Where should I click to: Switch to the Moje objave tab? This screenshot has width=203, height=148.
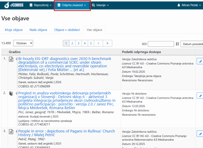click(14, 30)
